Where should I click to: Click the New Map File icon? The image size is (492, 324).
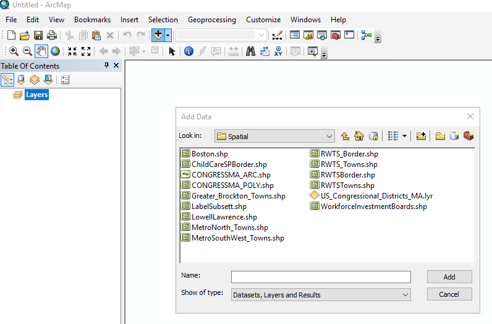point(11,35)
